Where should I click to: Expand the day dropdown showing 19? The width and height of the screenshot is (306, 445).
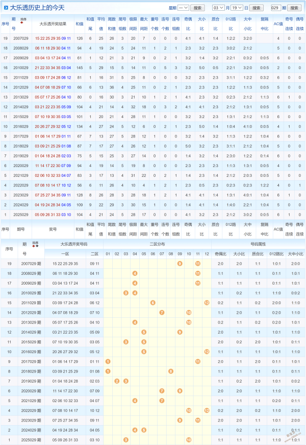[237, 8]
